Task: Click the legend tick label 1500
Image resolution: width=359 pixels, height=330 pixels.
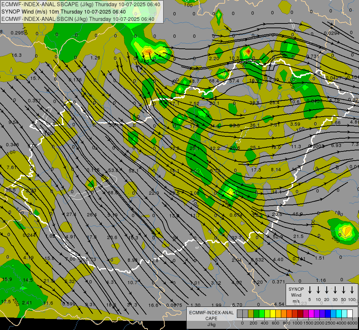Action: coord(308,323)
